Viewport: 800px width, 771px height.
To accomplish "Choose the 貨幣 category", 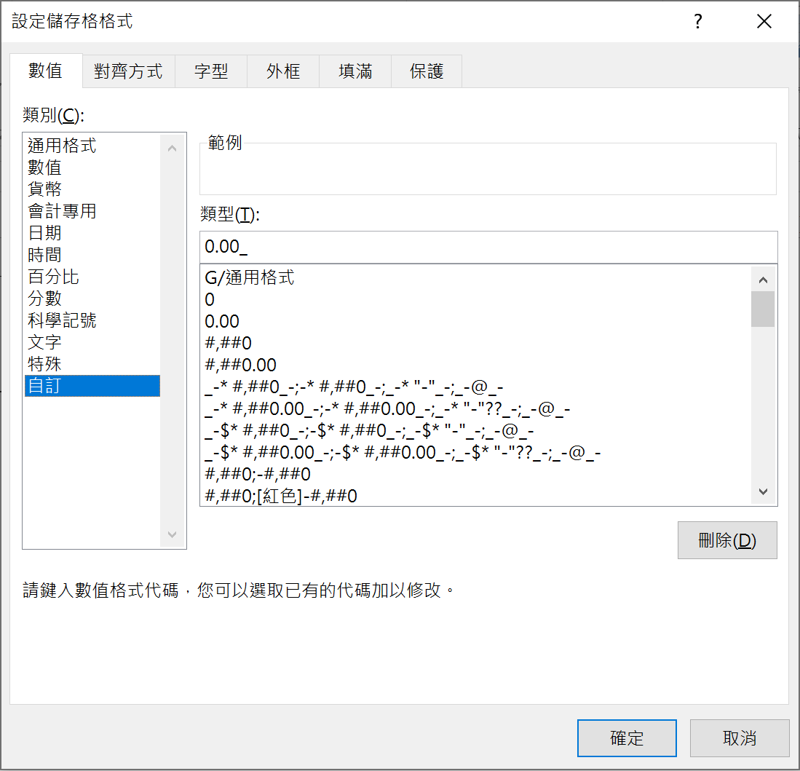I will coord(92,189).
